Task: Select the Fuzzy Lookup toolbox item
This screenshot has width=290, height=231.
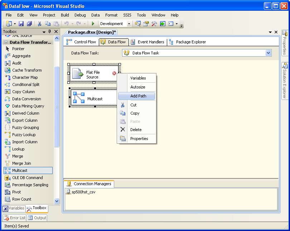Action: pos(24,135)
